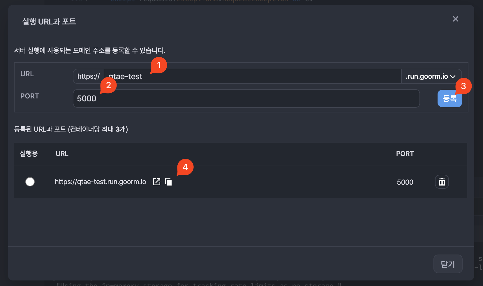This screenshot has height=286, width=483.
Task: Copy the qtae-test URL to clipboard
Action: point(168,182)
